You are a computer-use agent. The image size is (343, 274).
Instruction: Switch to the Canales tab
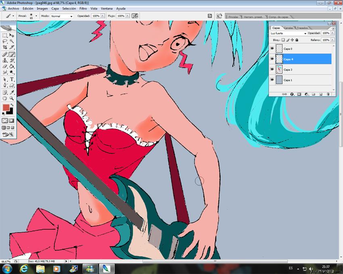click(x=288, y=28)
